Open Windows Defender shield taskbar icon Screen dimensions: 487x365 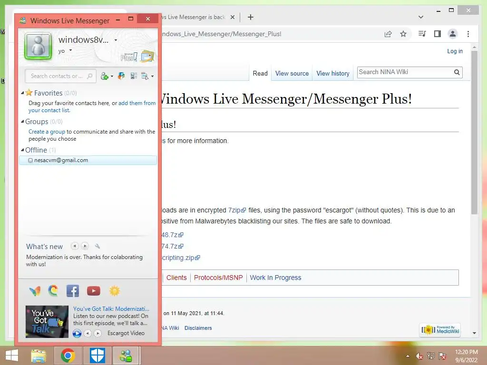[x=97, y=355]
